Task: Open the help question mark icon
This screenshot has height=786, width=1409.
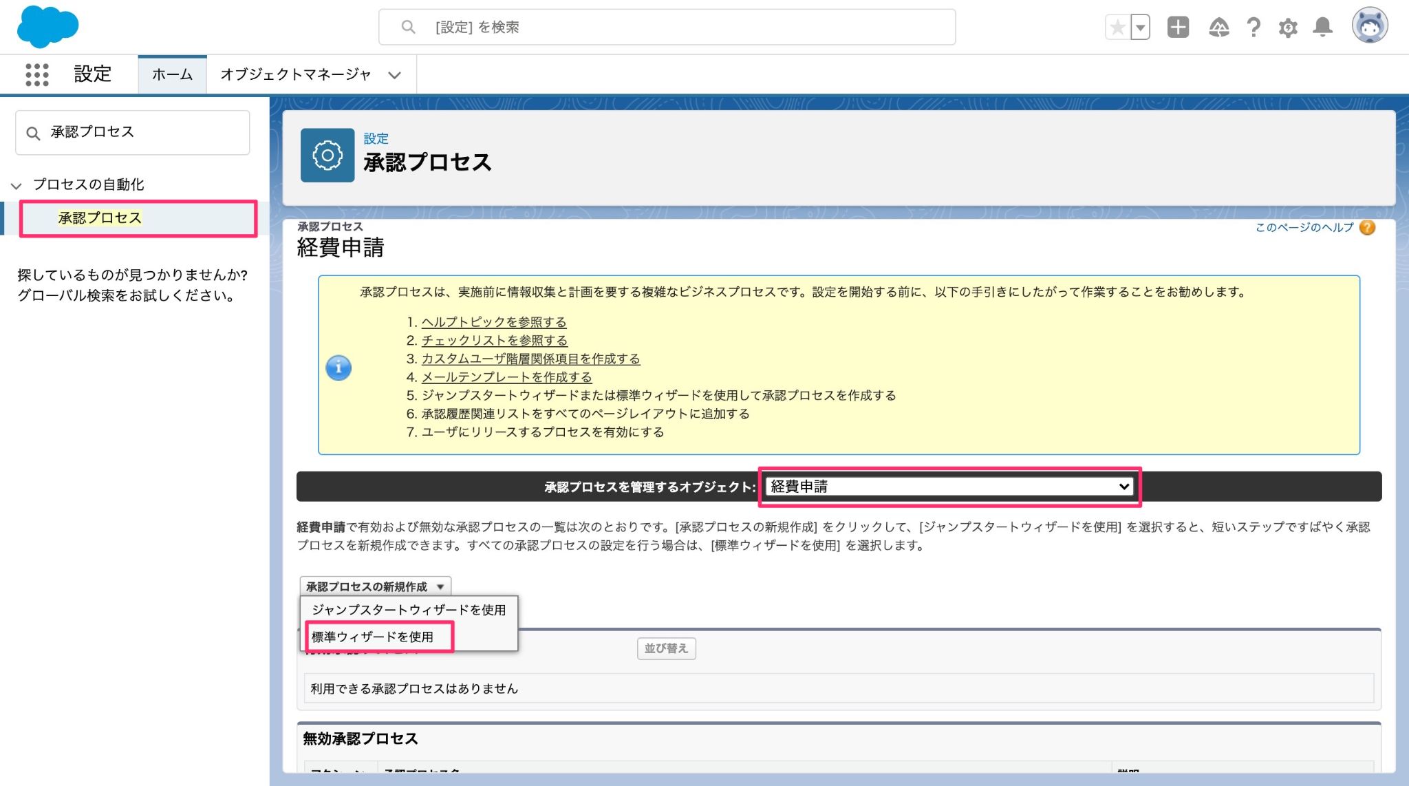Action: click(x=1254, y=28)
